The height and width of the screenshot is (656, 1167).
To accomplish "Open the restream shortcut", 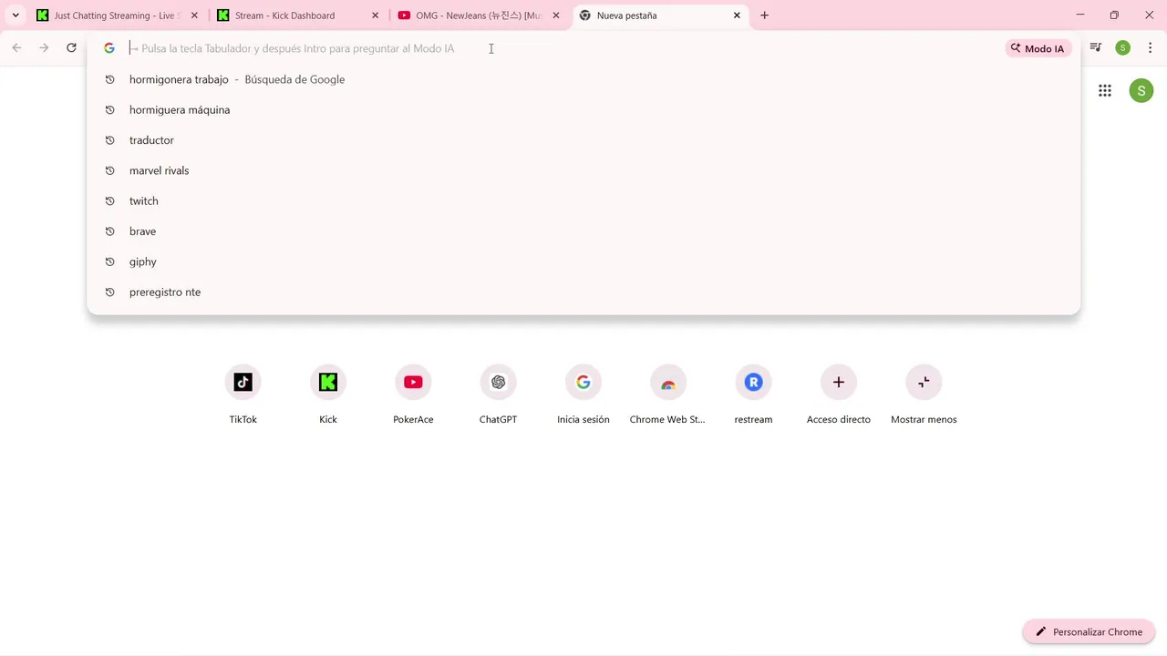I will [x=753, y=383].
